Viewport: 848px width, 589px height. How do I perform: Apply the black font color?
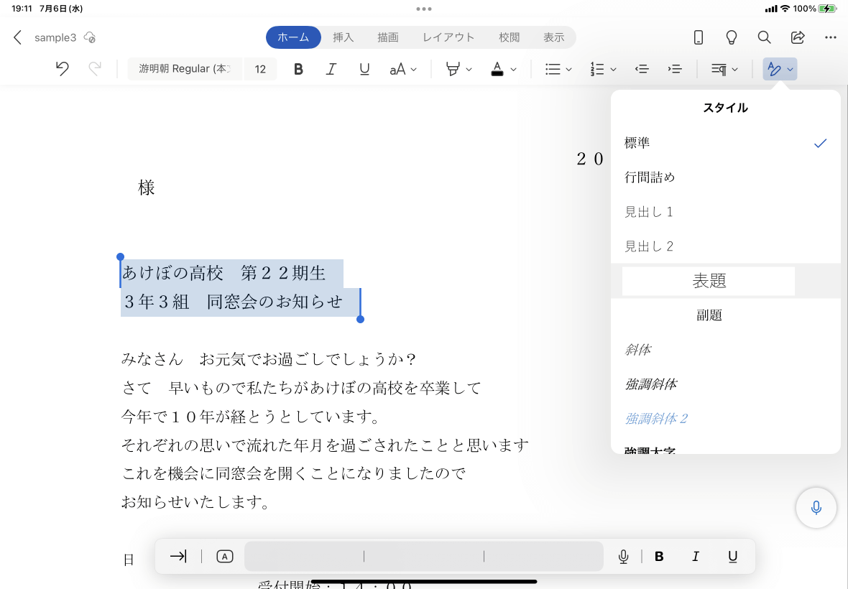(x=497, y=69)
